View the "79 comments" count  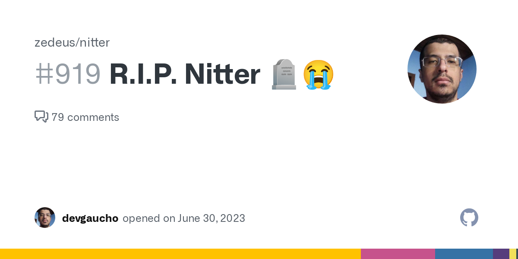85,117
